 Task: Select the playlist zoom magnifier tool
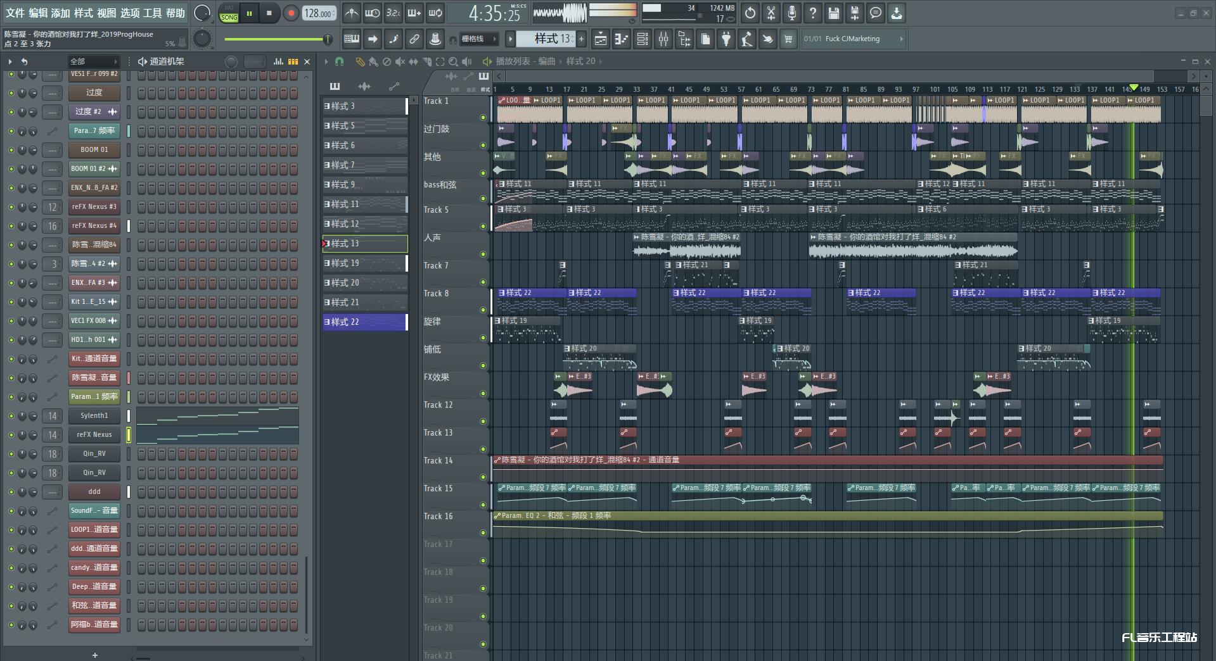click(454, 61)
